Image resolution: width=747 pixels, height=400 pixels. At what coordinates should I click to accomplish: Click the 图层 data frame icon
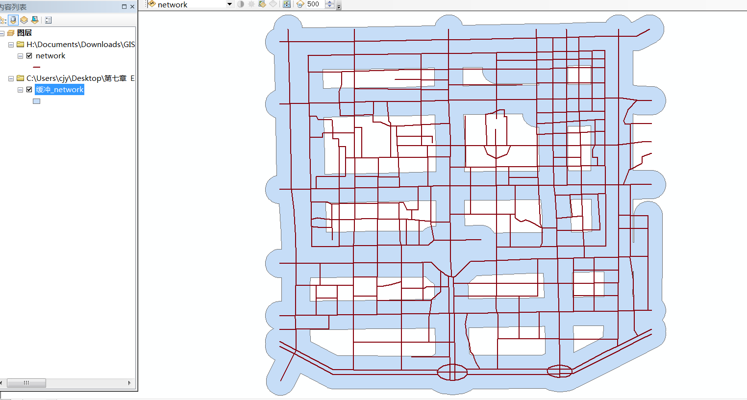(11, 33)
